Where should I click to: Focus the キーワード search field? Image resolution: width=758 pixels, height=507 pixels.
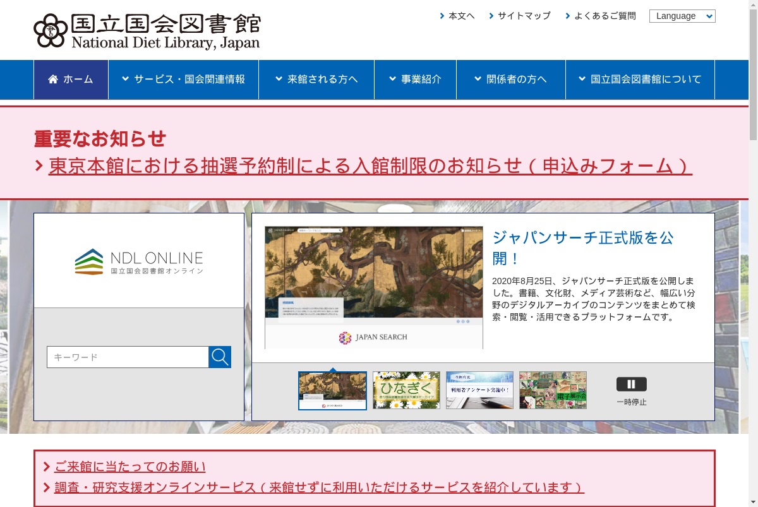point(128,357)
